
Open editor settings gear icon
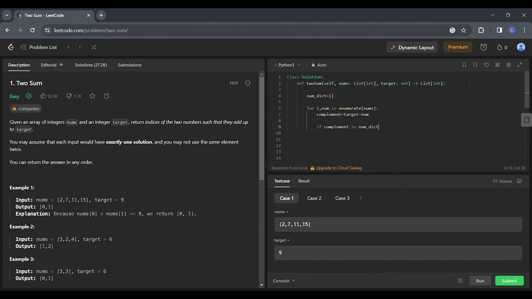(508, 65)
